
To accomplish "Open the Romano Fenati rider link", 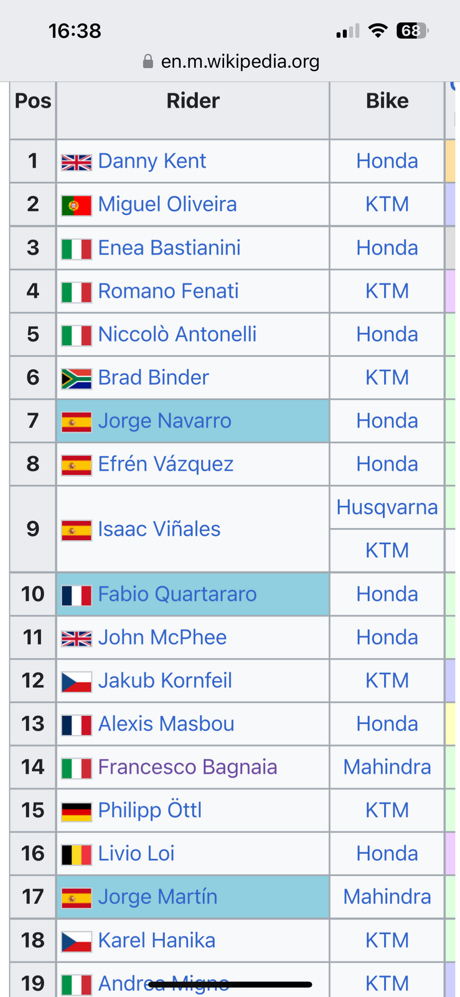I will (x=169, y=291).
